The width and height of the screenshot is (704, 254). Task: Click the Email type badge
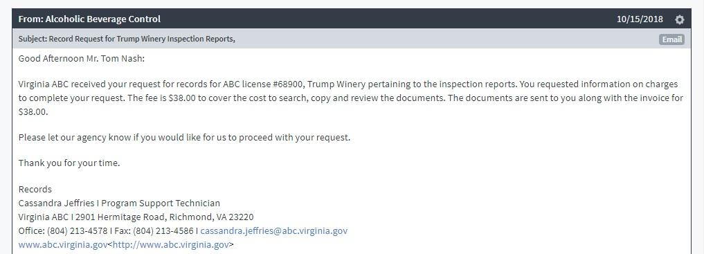(671, 39)
